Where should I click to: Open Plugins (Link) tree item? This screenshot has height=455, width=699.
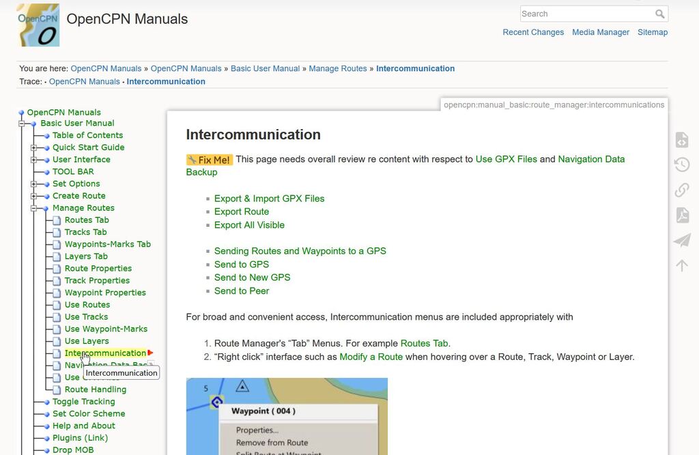coord(81,438)
